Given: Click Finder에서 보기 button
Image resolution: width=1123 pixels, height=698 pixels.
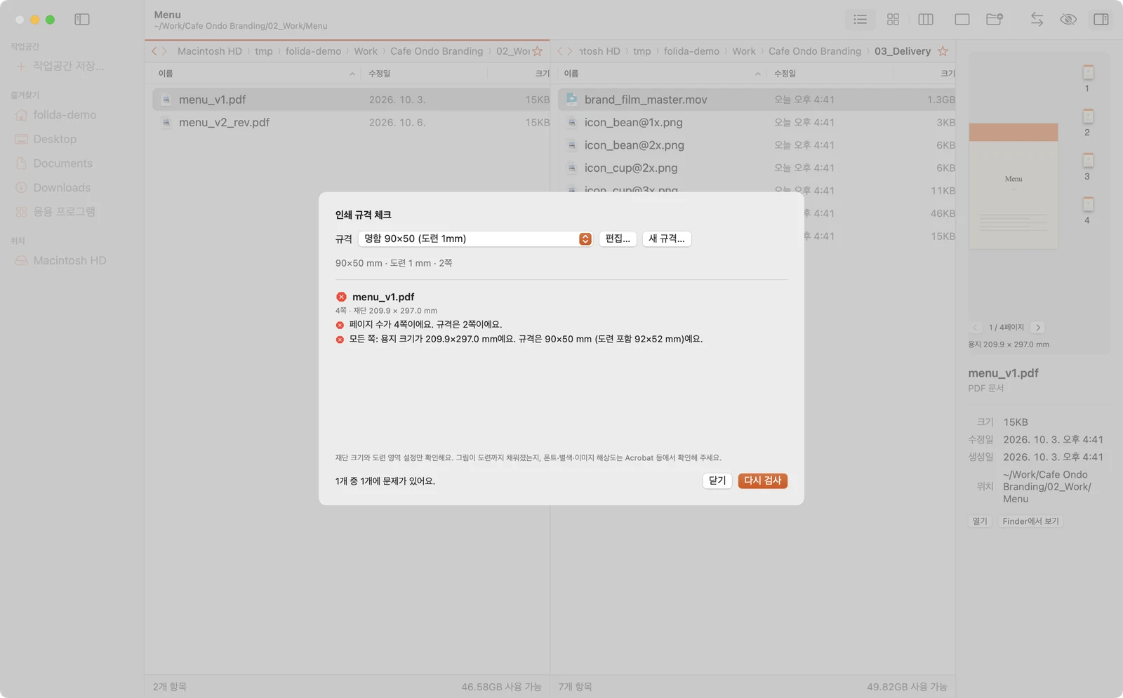Looking at the screenshot, I should pos(1030,521).
